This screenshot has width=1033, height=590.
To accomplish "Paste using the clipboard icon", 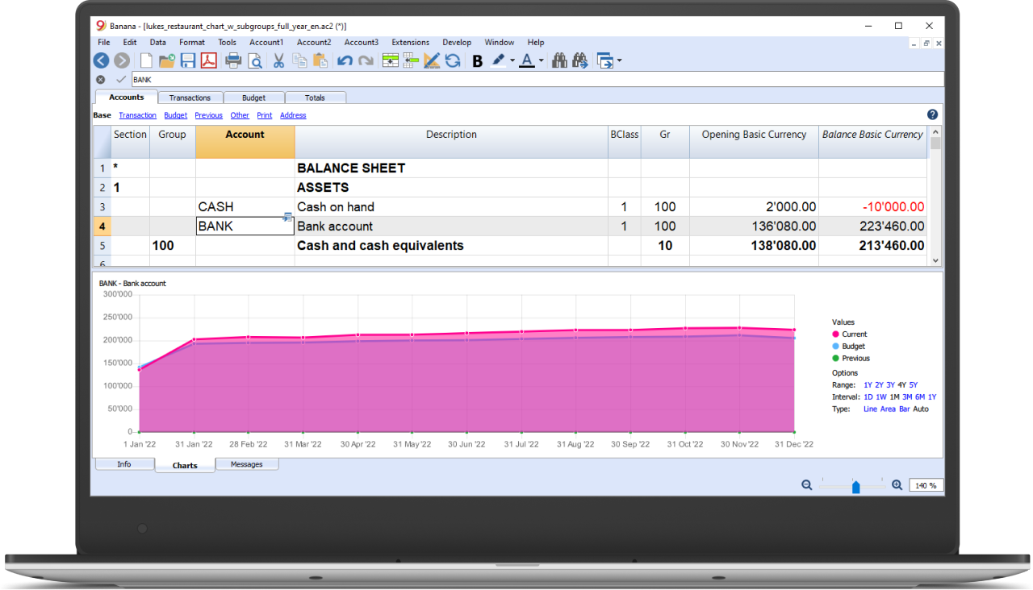I will pos(320,60).
